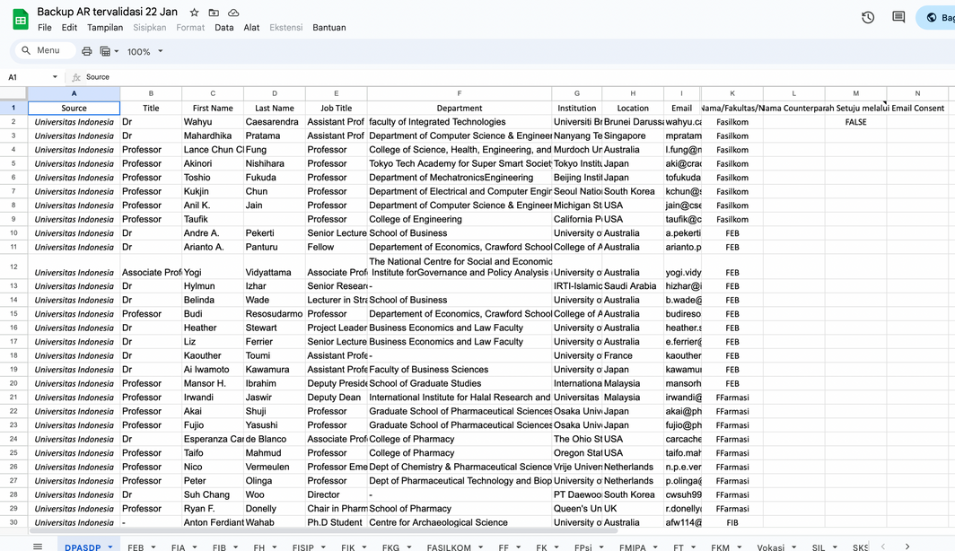955x551 pixels.
Task: Expand the Name Box dropdown arrow
Action: (x=55, y=77)
